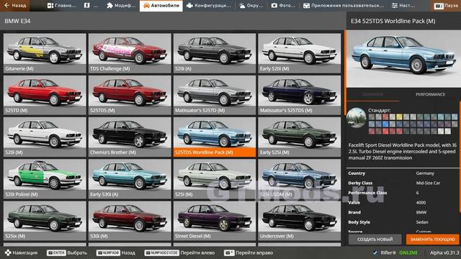Switch to the Overview tab
Screen dimensions: 461x259
373,94
